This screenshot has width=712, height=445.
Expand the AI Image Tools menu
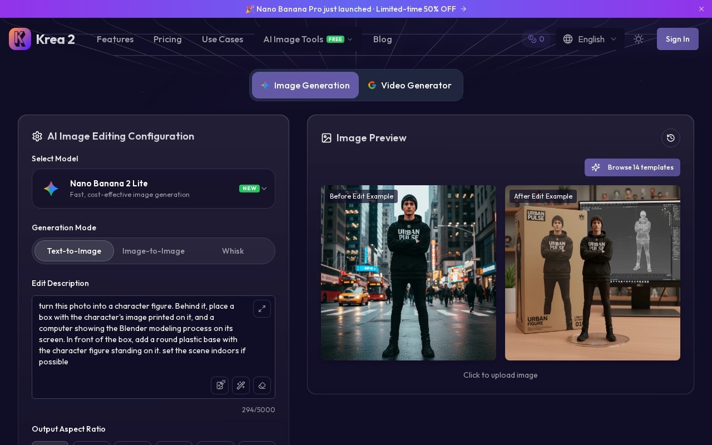pyautogui.click(x=308, y=39)
